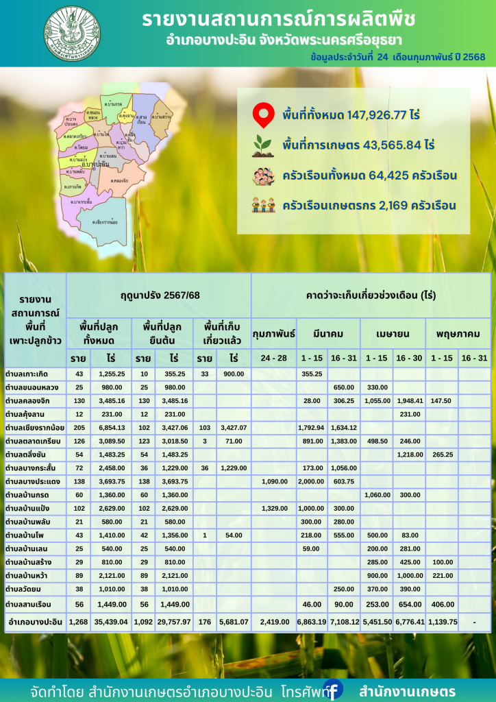Click header คาดว่าจะเก็บเกี่ยวช่วงเดือน (ไร่)
The image size is (496, 702).
[x=371, y=295]
